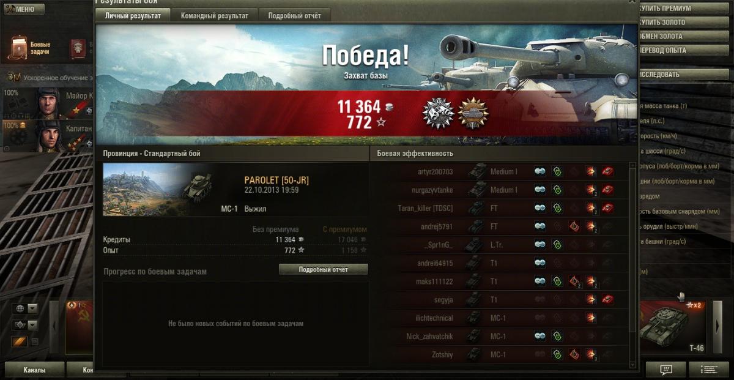Viewport: 734px width, 380px height.
Task: Advance the tank carousel with the right arrow
Action: (718, 327)
